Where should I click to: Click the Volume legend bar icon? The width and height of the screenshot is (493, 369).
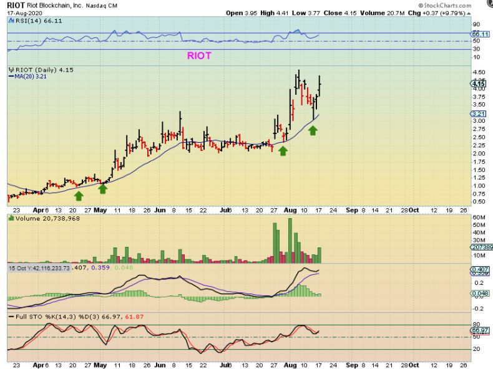[x=11, y=218]
